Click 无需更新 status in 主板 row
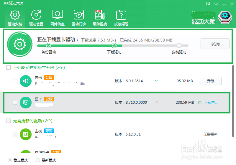Viewport: 236px width, 165px height. coord(211,134)
